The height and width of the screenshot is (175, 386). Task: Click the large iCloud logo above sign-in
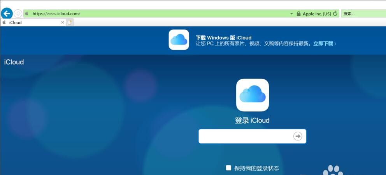click(x=252, y=95)
